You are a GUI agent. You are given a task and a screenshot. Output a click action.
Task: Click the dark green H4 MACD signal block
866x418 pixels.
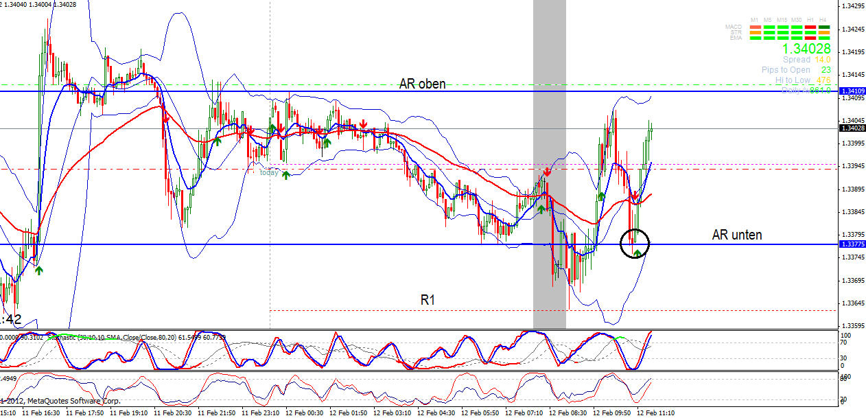(824, 27)
